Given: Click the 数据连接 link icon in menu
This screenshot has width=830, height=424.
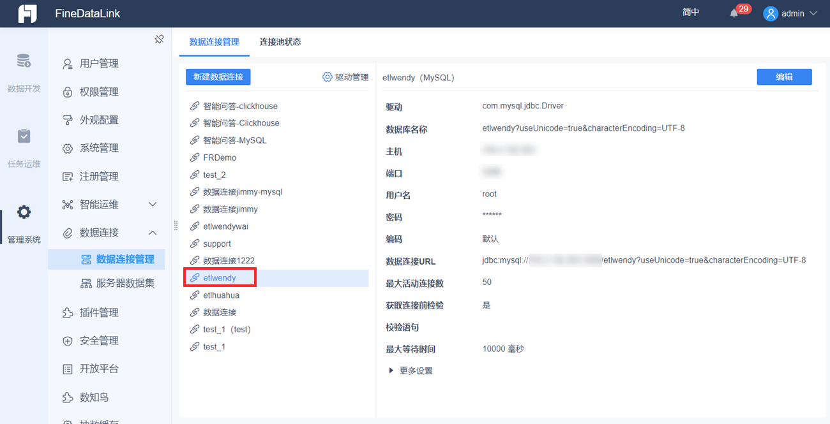Looking at the screenshot, I should pyautogui.click(x=67, y=233).
